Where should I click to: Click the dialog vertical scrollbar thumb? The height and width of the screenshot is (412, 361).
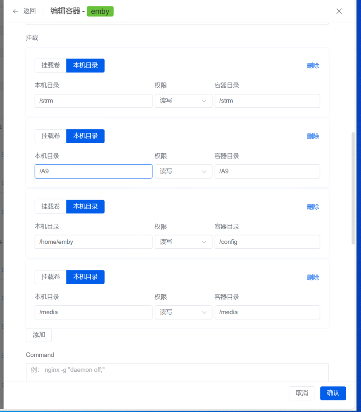click(353, 188)
